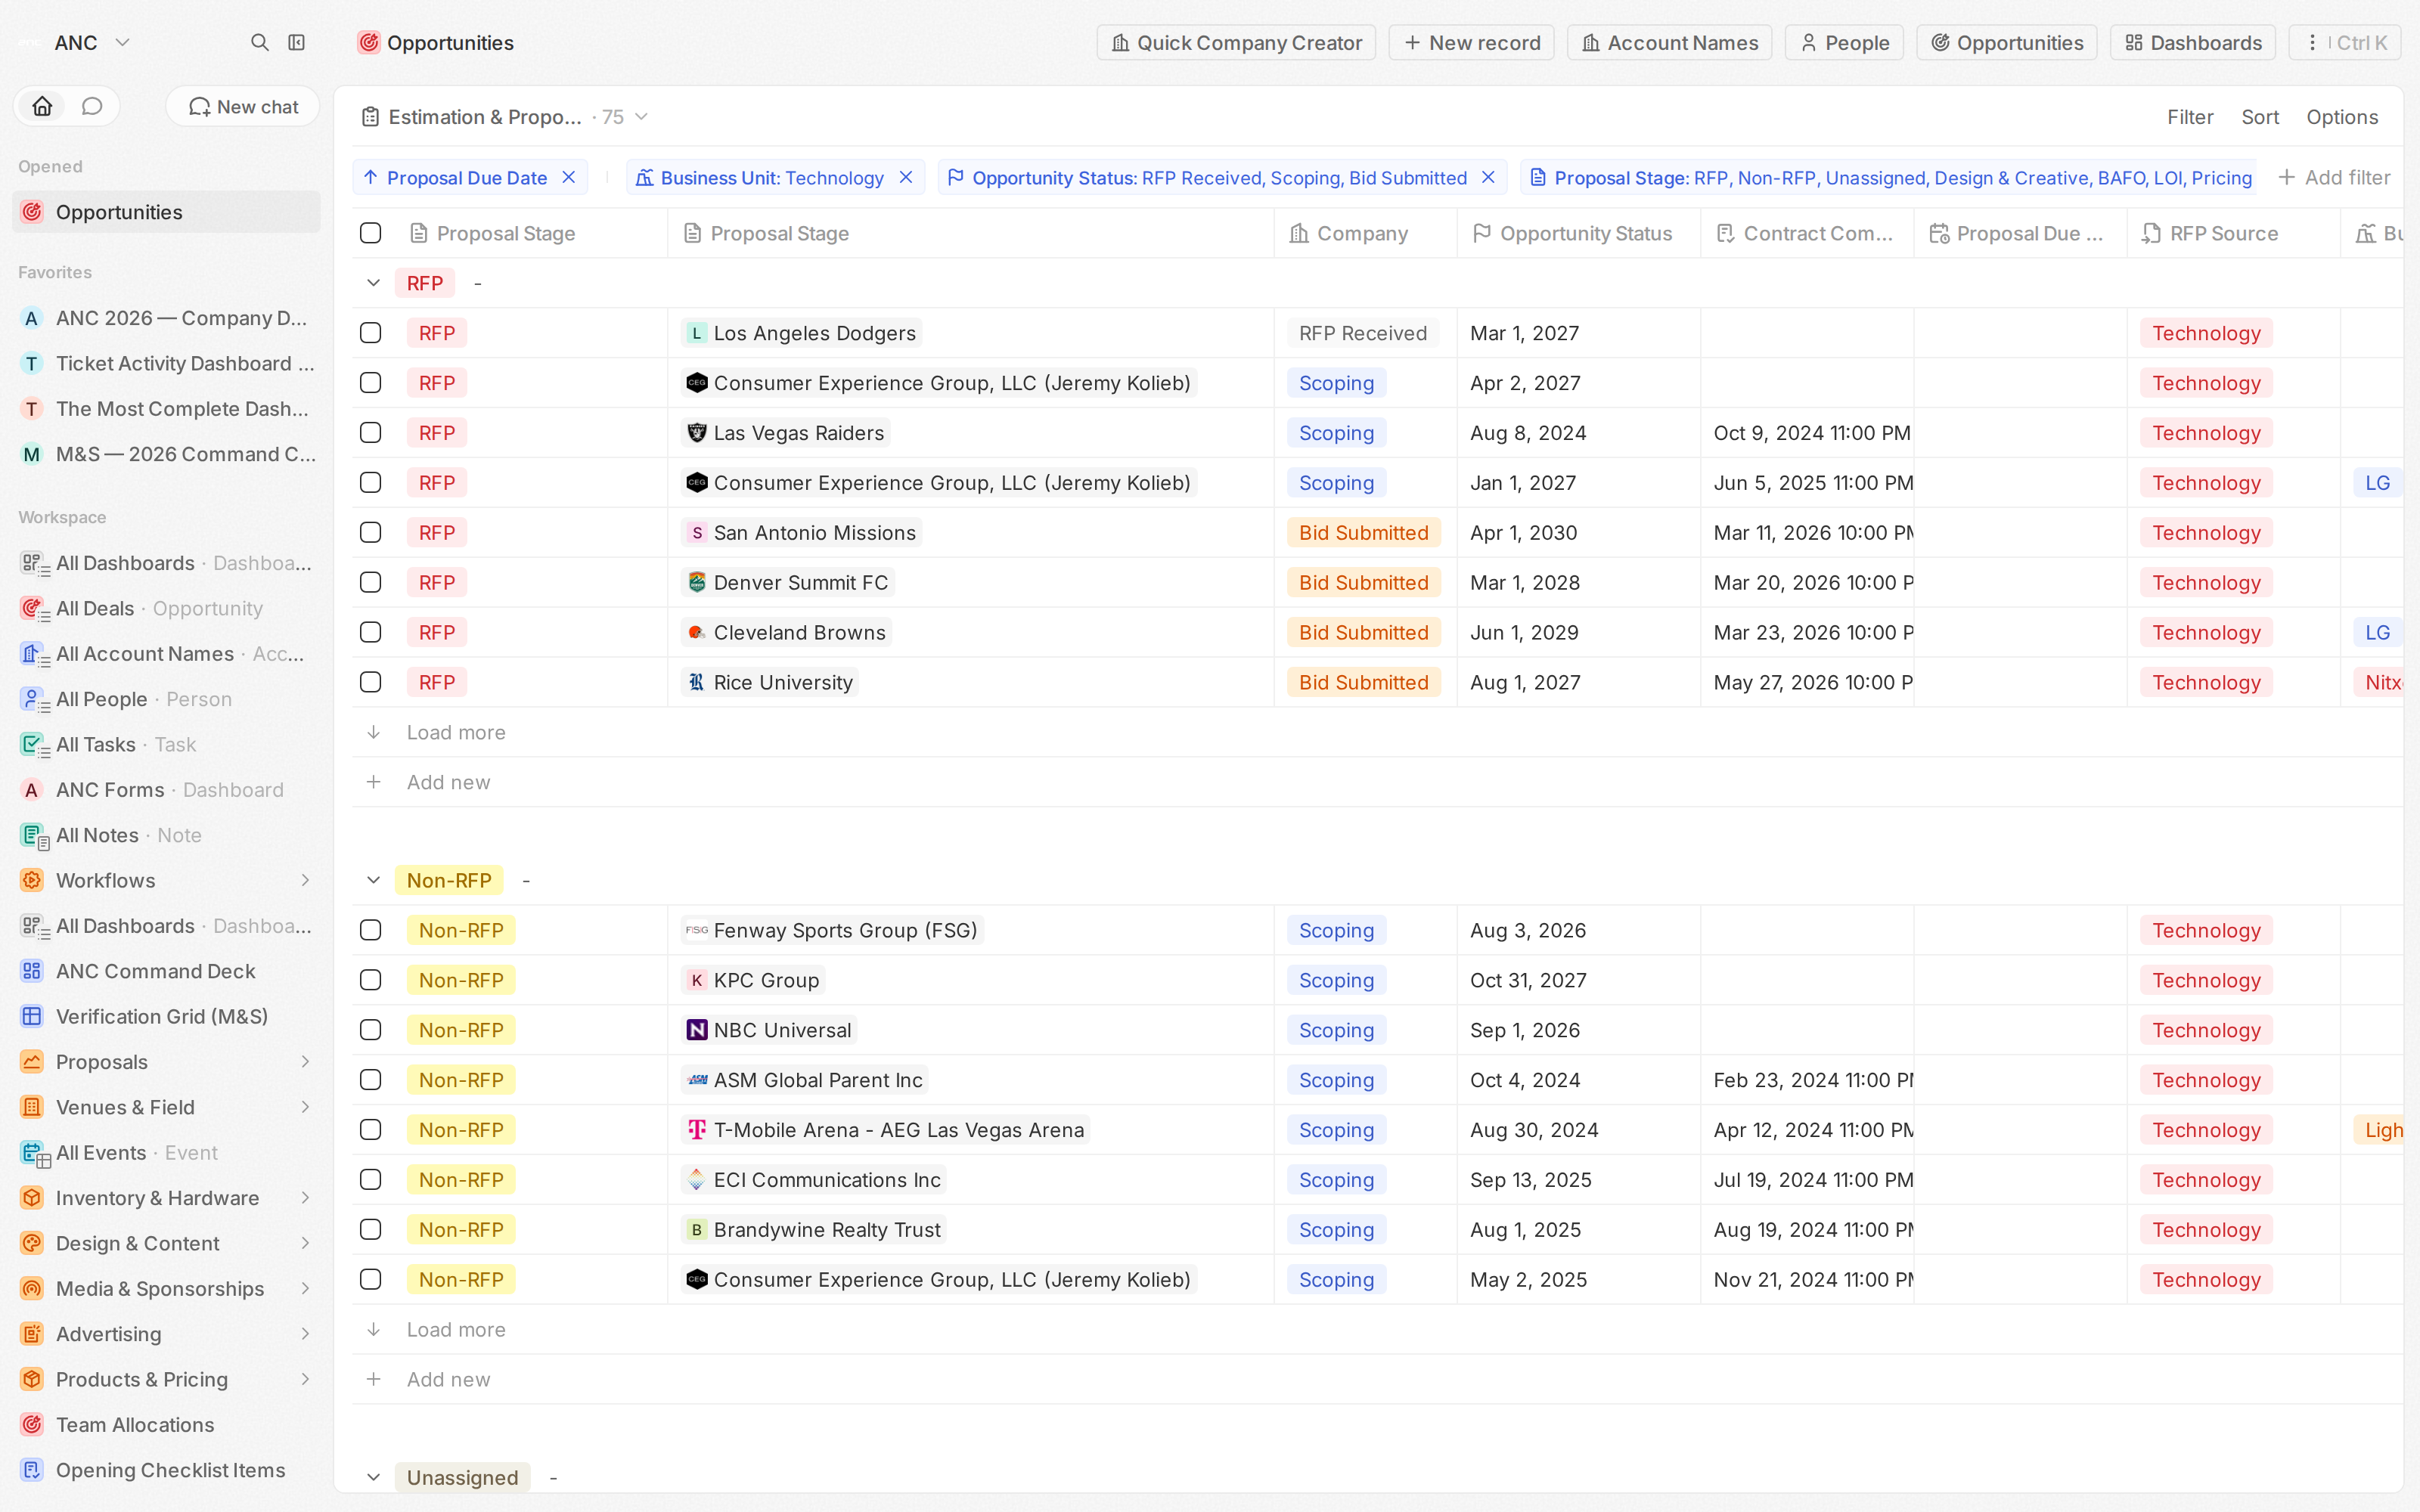Check the Las Vegas Raiders row checkbox
Viewport: 2420px width, 1512px height.
[x=370, y=433]
